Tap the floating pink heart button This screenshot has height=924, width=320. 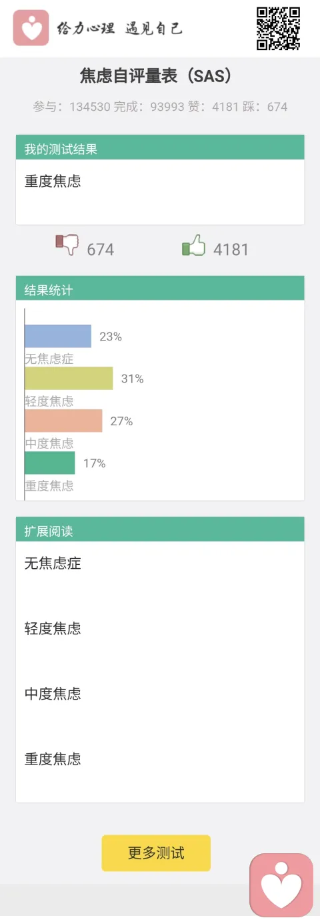[x=281, y=885]
